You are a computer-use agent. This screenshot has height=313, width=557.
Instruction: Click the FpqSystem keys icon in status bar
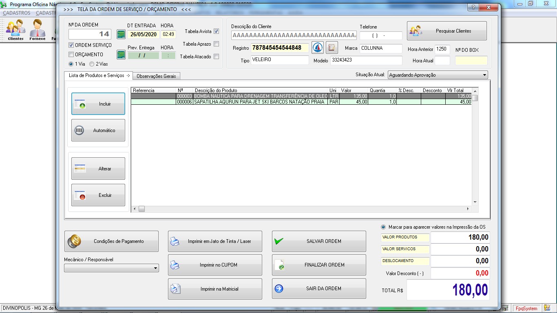(x=547, y=309)
